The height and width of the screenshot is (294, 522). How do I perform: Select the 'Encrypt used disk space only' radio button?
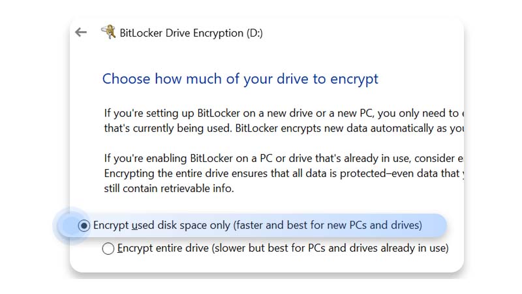84,225
